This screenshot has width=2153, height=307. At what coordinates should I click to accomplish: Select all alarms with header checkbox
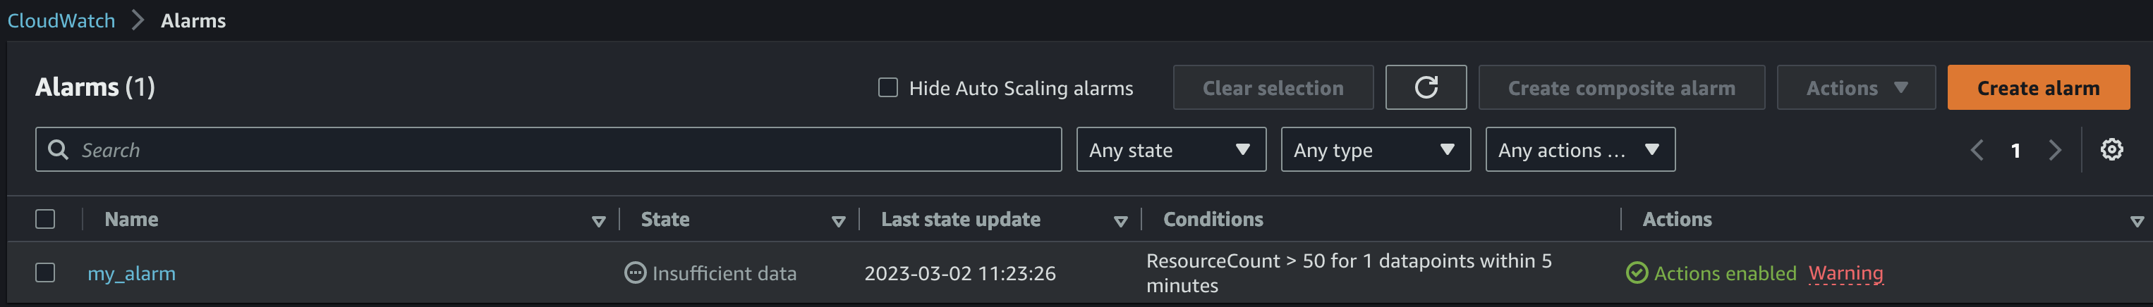pyautogui.click(x=45, y=220)
